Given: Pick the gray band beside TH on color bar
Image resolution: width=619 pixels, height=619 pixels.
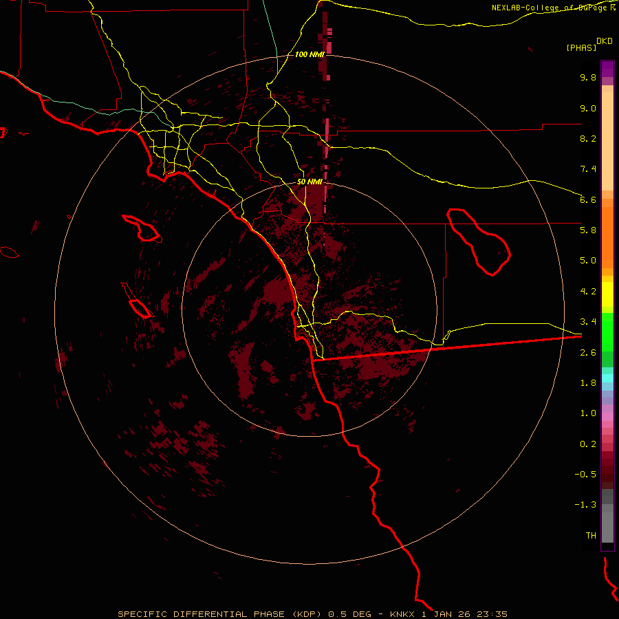Looking at the screenshot, I should 607,527.
